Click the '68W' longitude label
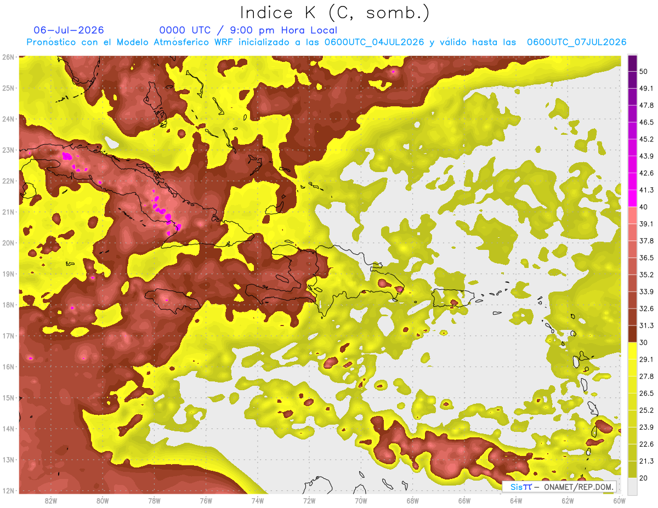This screenshot has width=658, height=508. tap(412, 500)
